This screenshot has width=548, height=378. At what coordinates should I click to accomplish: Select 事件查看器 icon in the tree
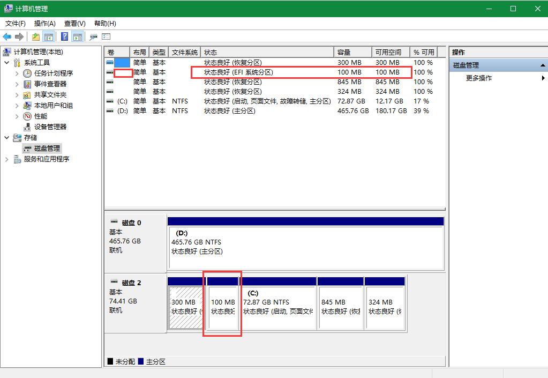click(x=27, y=84)
